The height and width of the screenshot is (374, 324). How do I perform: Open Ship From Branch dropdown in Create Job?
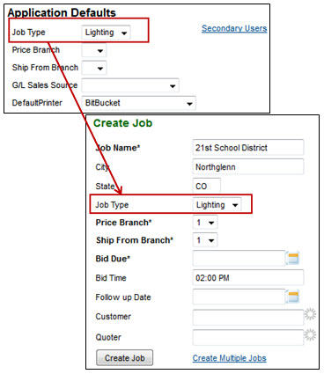coord(205,240)
